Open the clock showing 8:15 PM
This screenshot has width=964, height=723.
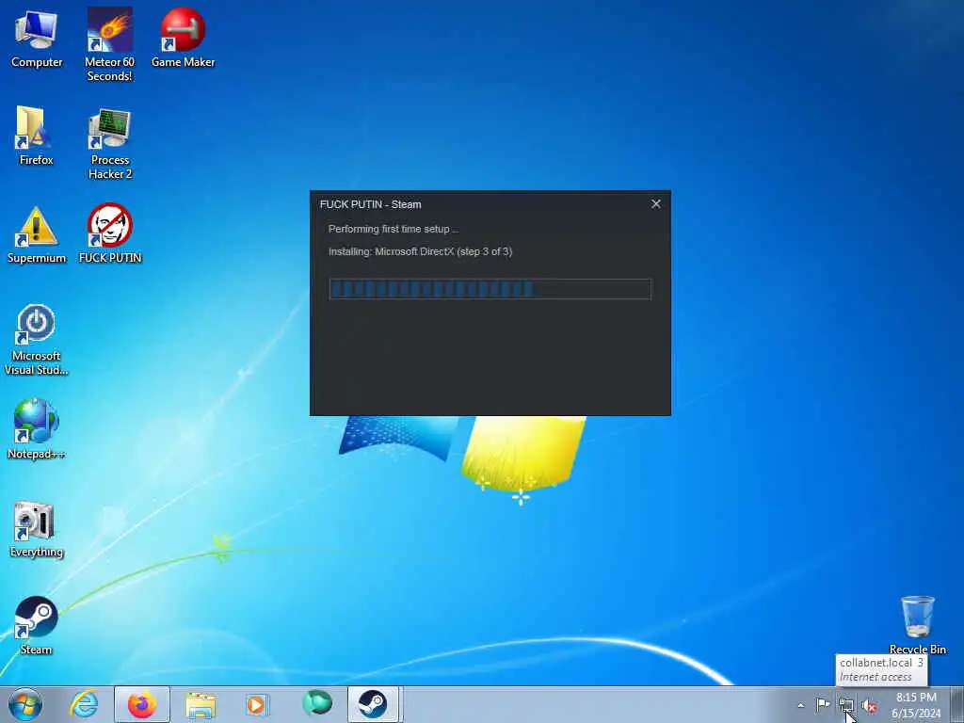click(916, 705)
